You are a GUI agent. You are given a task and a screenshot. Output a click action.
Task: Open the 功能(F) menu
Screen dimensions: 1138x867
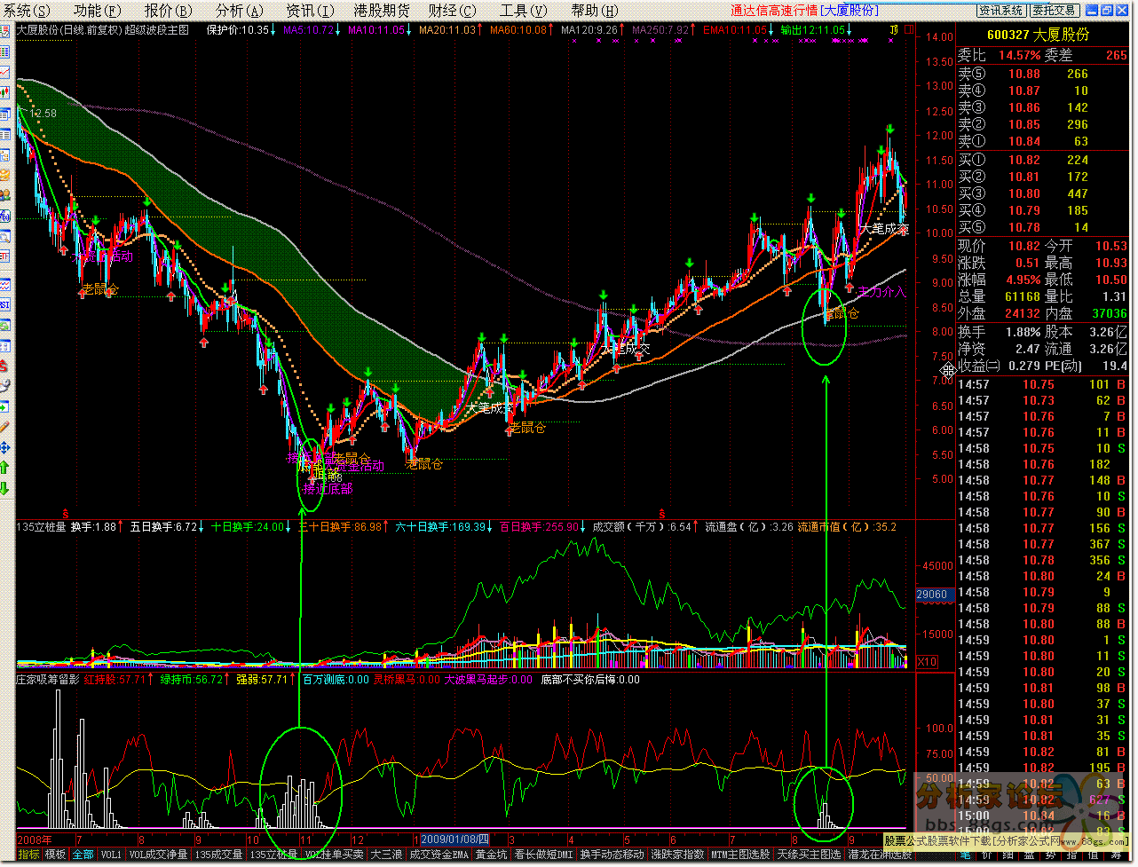98,11
